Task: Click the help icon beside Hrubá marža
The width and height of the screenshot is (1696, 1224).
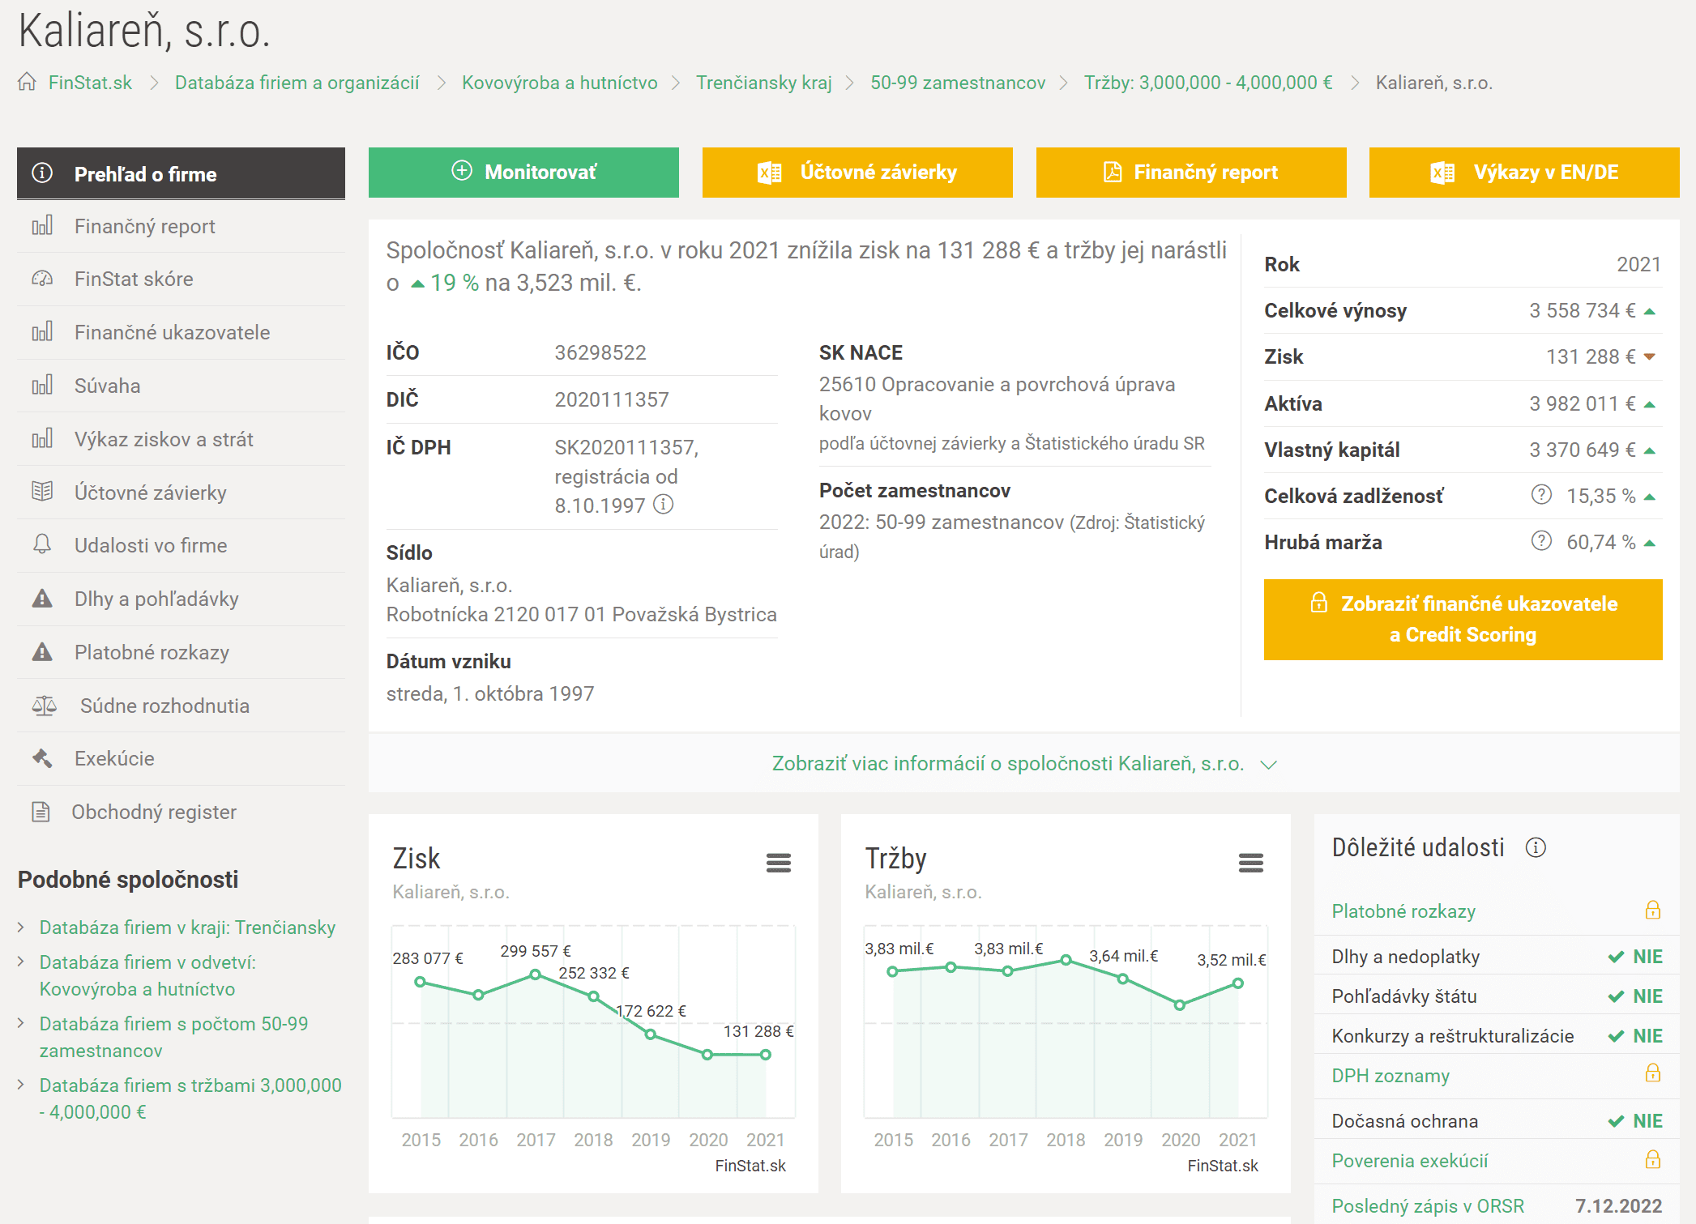Action: [x=1541, y=540]
